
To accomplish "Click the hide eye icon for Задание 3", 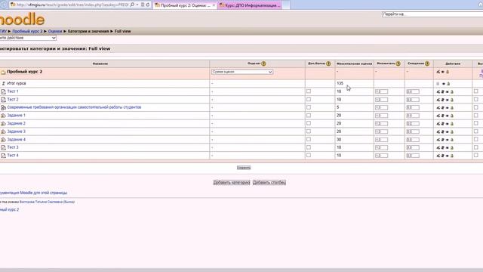I will click(448, 131).
